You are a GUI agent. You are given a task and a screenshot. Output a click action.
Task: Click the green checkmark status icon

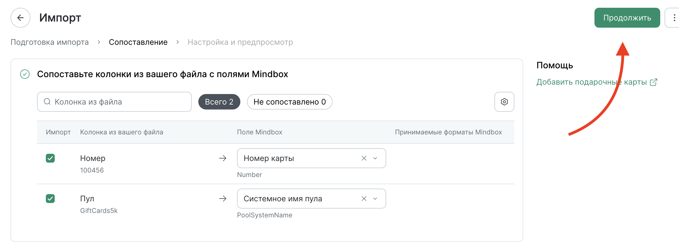click(25, 74)
